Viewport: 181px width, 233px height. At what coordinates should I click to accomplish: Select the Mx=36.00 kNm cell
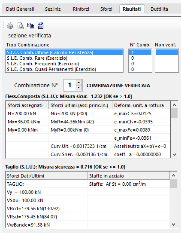click(27, 122)
